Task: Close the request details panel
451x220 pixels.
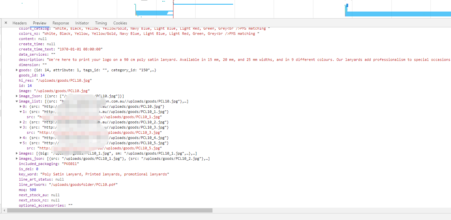Action: (x=6, y=23)
